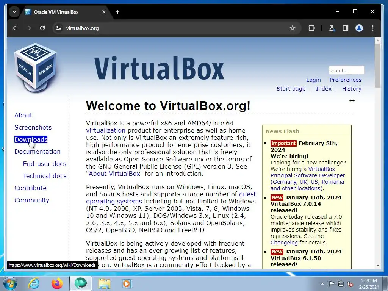The height and width of the screenshot is (291, 388).
Task: Launch Firefox from taskbar
Action: coord(57,283)
